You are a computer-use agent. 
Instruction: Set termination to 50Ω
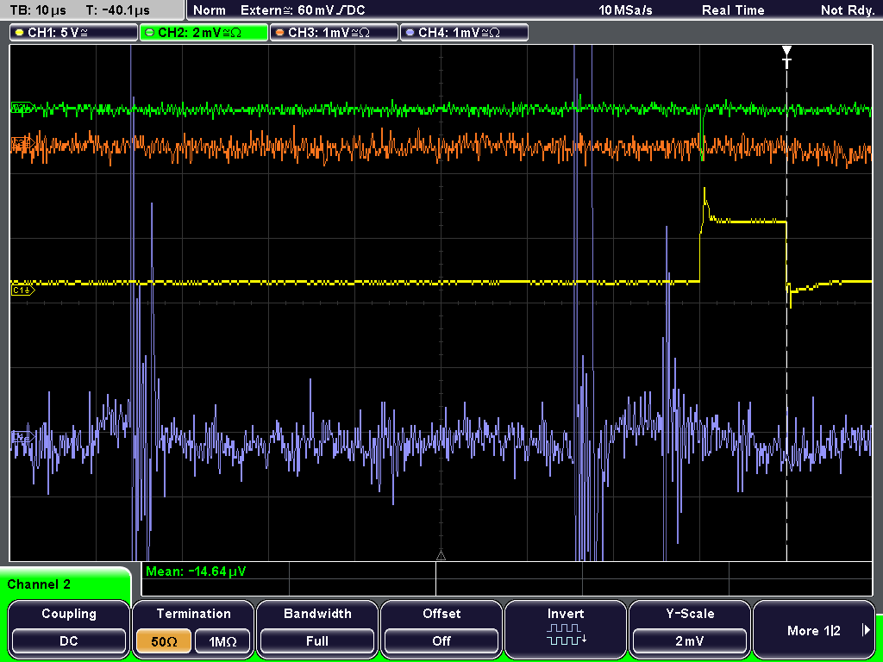pyautogui.click(x=164, y=641)
